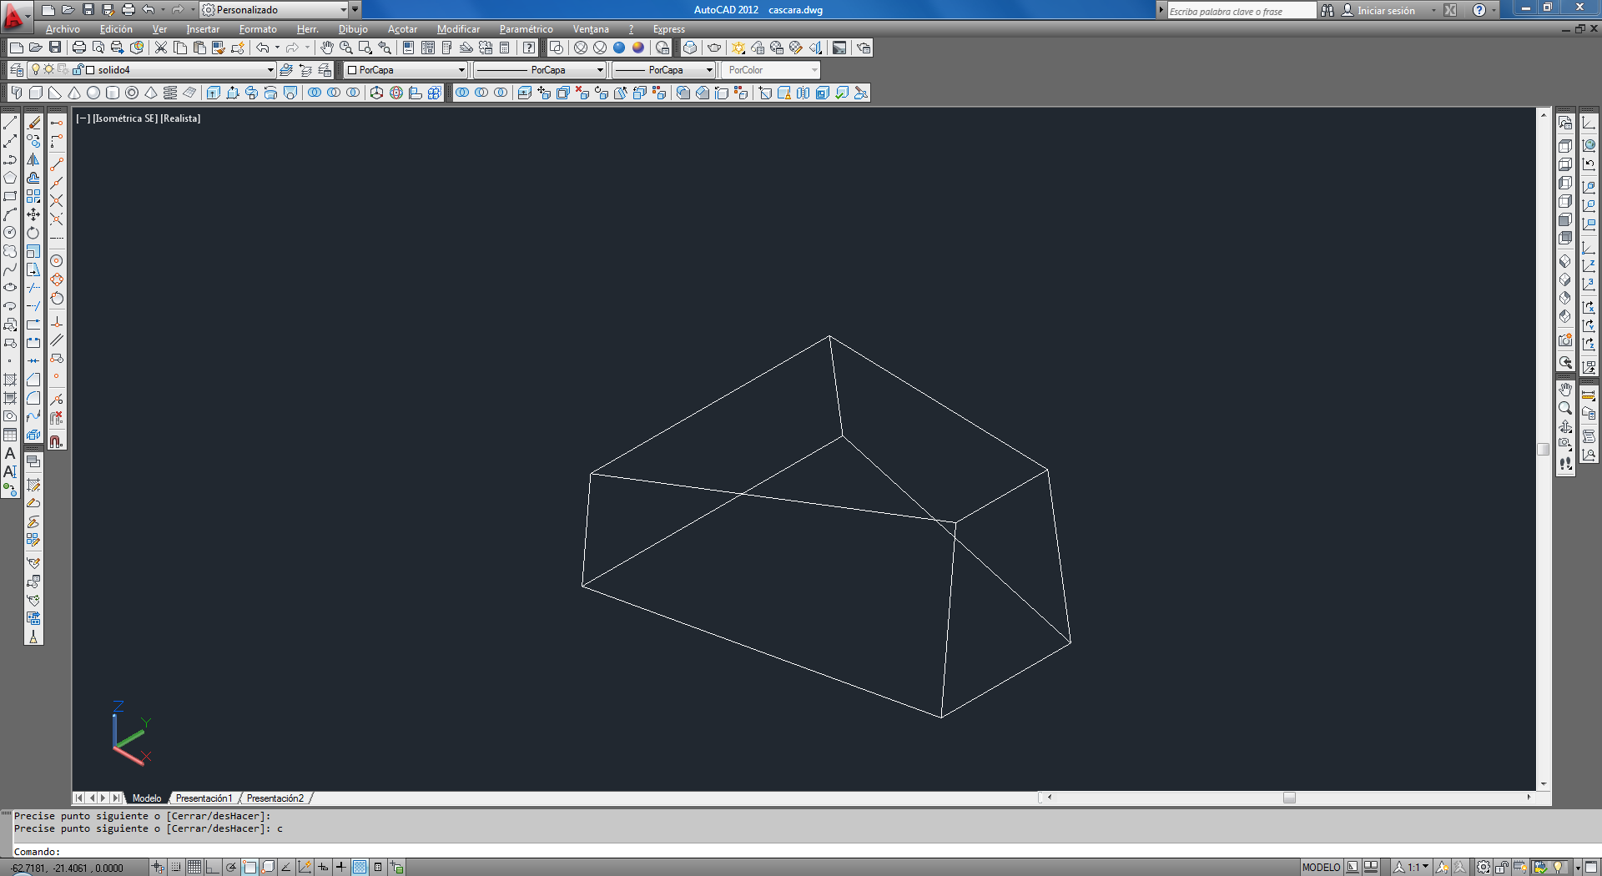This screenshot has height=876, width=1602.
Task: Create a solid Sphere primitive
Action: pos(93,93)
